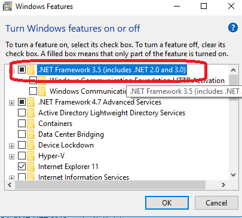
Task: Expand the Device Lockdown tree node
Action: (x=11, y=146)
